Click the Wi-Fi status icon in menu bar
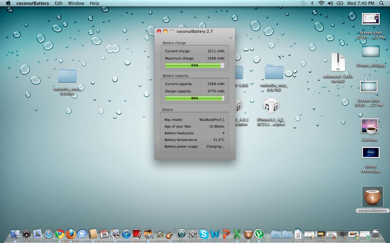The image size is (390, 243). tap(321, 3)
